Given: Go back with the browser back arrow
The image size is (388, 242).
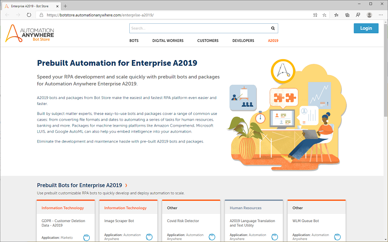Looking at the screenshot, I should click(7, 15).
